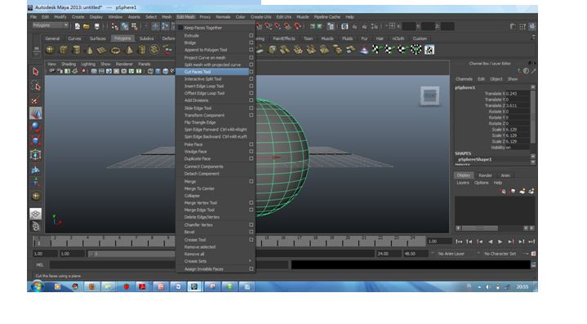
Task: Select the Lasso Tool in toolbox
Action: pos(36,86)
